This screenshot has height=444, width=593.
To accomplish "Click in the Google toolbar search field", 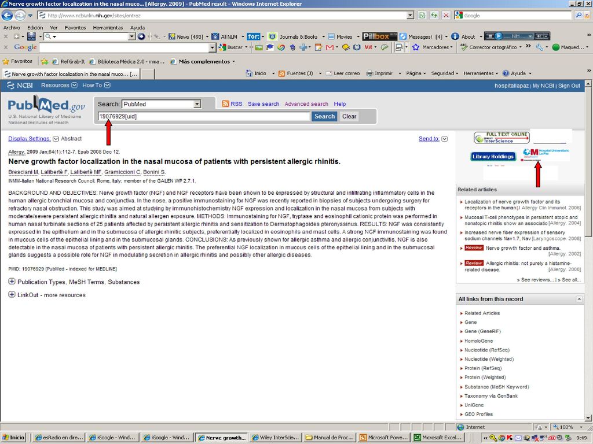I will click(124, 47).
